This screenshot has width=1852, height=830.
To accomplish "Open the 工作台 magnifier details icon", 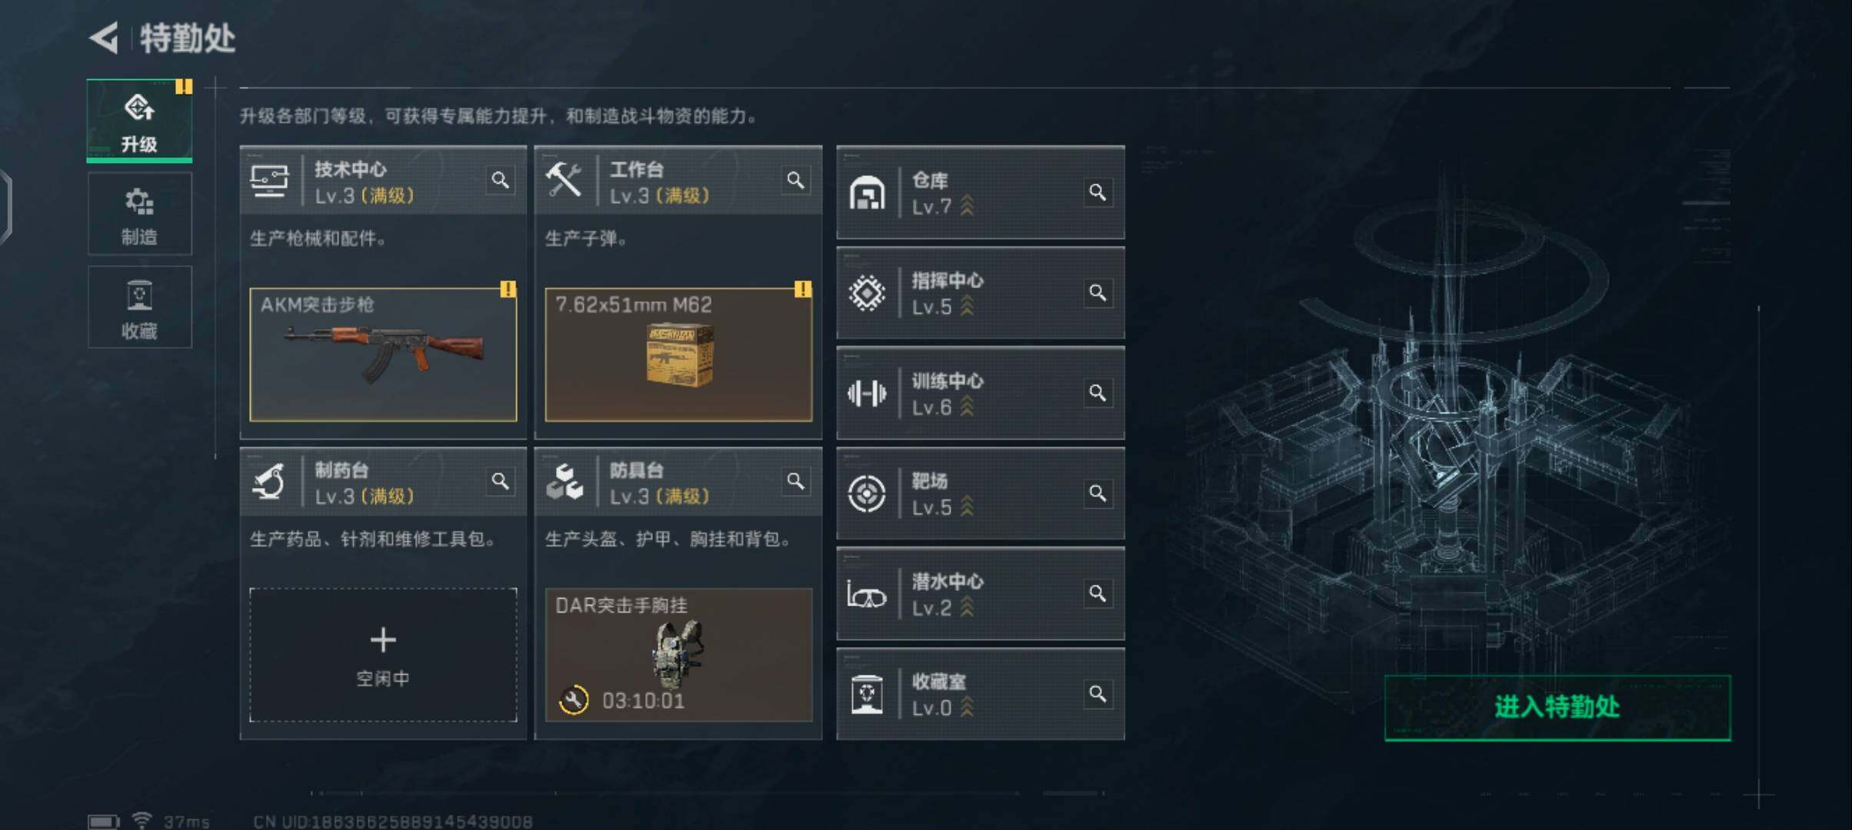I will [795, 181].
